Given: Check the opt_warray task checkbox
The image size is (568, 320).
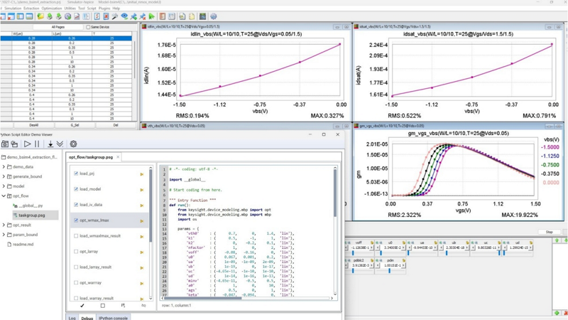Looking at the screenshot, I should pyautogui.click(x=76, y=282).
